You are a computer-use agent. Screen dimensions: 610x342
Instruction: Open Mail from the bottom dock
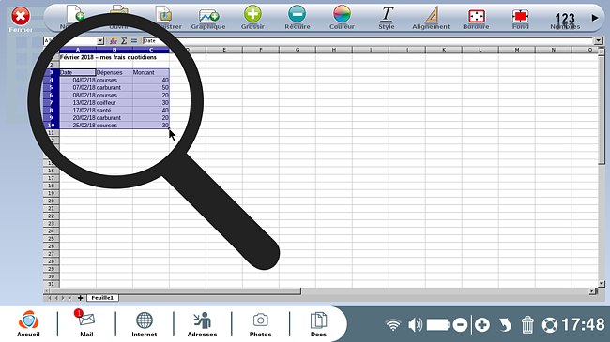(86, 323)
